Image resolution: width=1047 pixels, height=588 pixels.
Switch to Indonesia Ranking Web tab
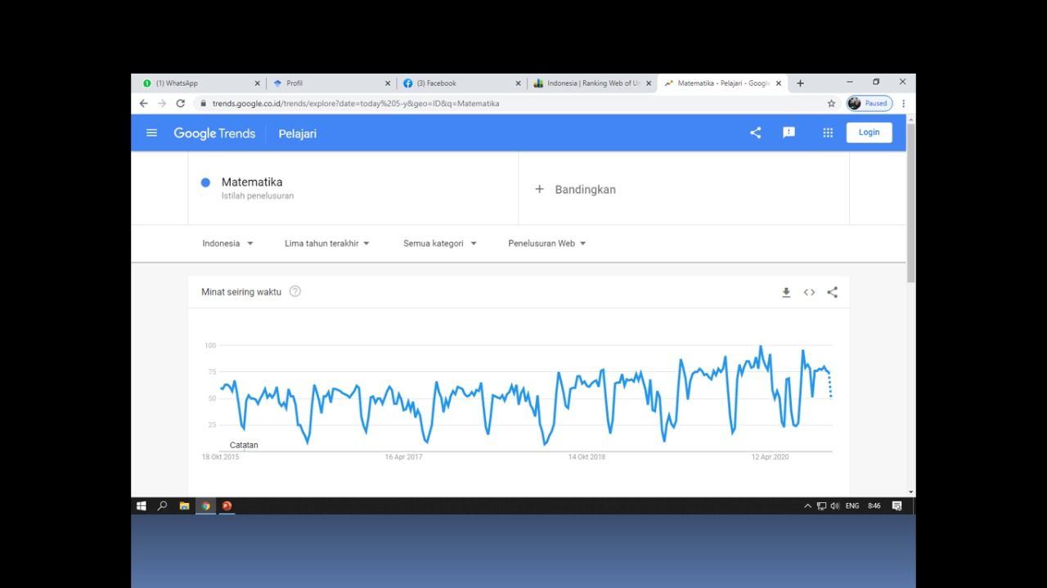tap(591, 83)
